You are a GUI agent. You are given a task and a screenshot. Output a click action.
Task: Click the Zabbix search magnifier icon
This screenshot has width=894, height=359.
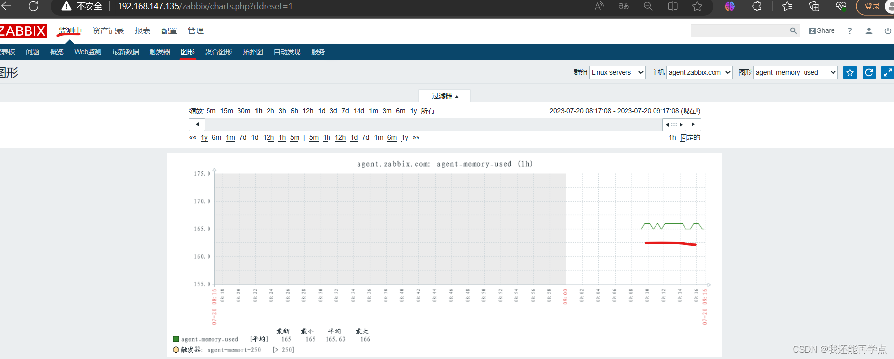point(793,30)
